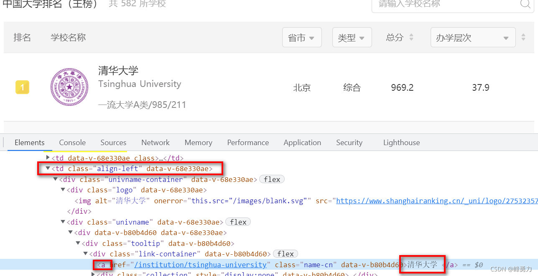Screen dimensions: 538x276
Task: Sort by 总分 using the sort arrows
Action: [411, 38]
